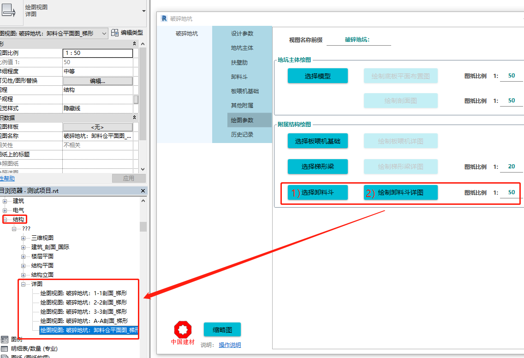Click the 选择卸料斗 button
This screenshot has width=524, height=358.
[317, 192]
